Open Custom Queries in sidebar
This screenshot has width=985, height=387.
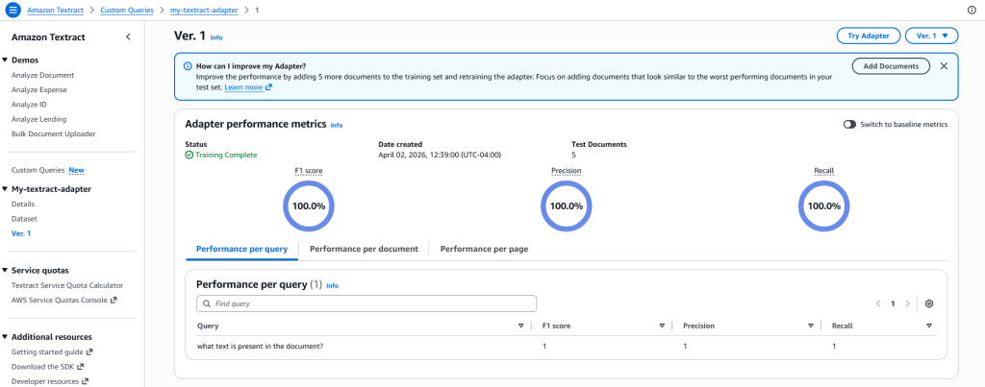pos(38,170)
